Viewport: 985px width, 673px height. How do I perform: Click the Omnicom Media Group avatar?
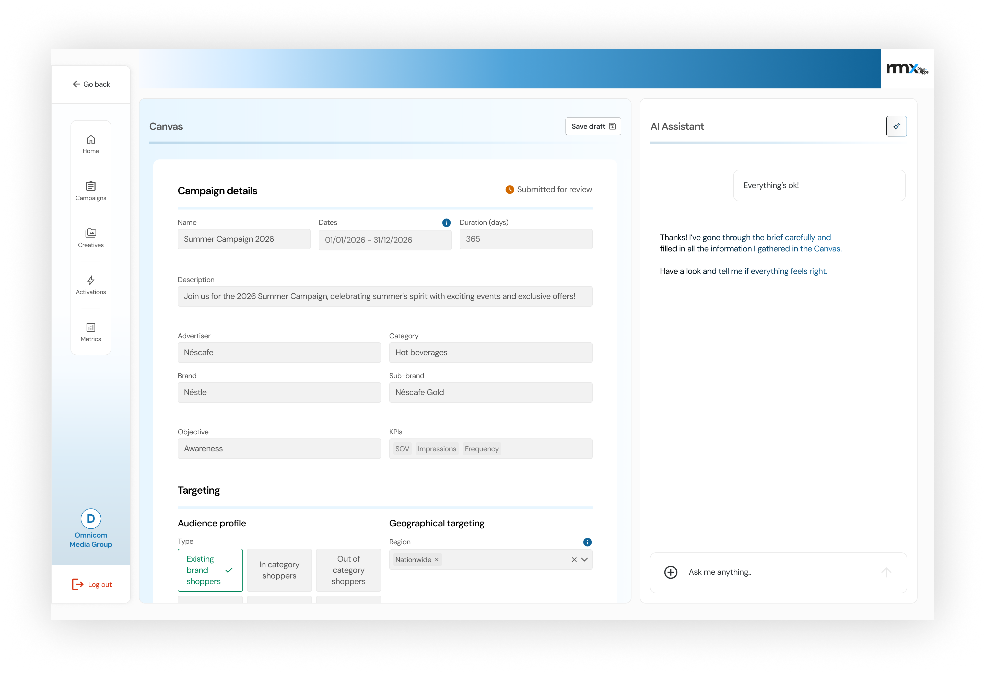pos(91,519)
